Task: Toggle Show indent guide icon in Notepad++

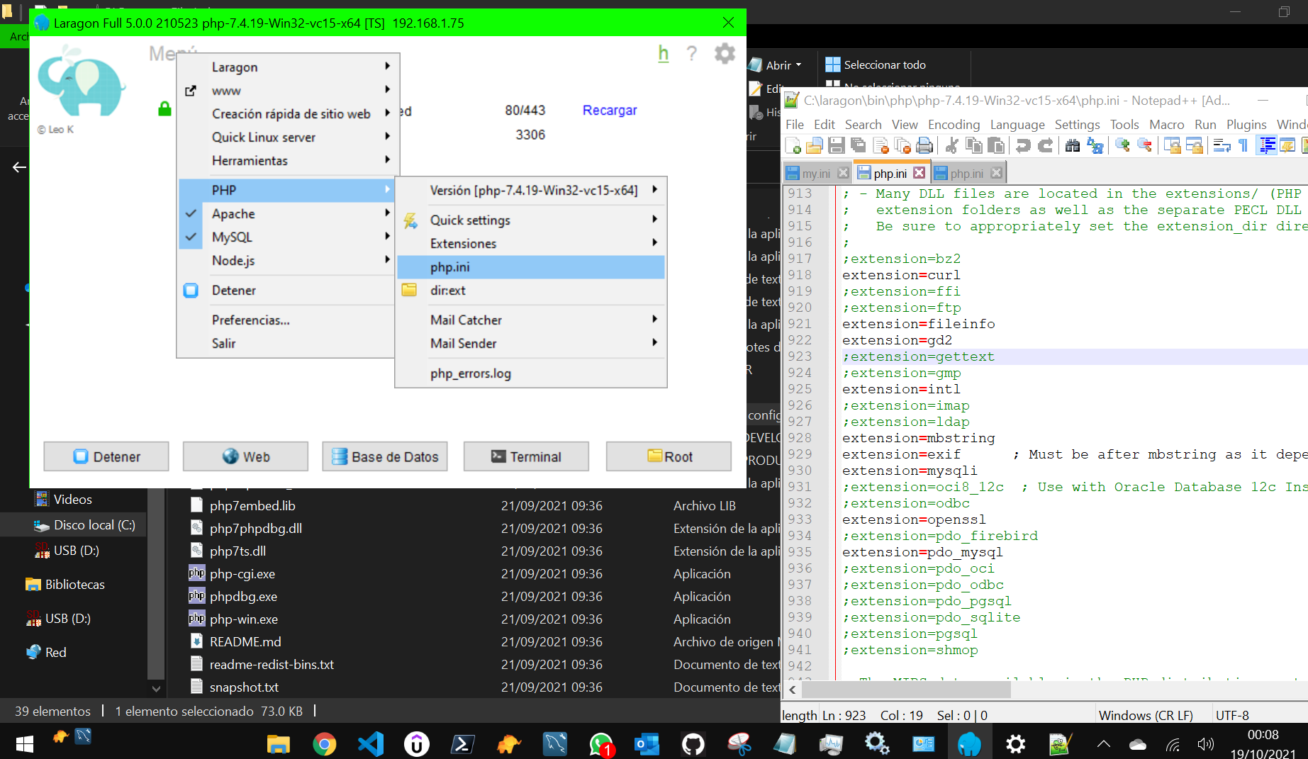Action: click(1266, 146)
